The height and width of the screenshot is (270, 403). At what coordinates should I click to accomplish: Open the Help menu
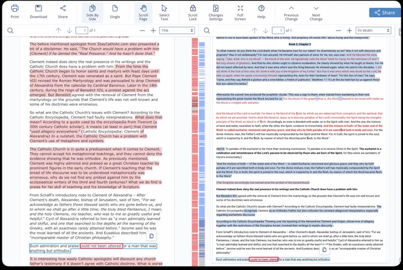tap(261, 12)
